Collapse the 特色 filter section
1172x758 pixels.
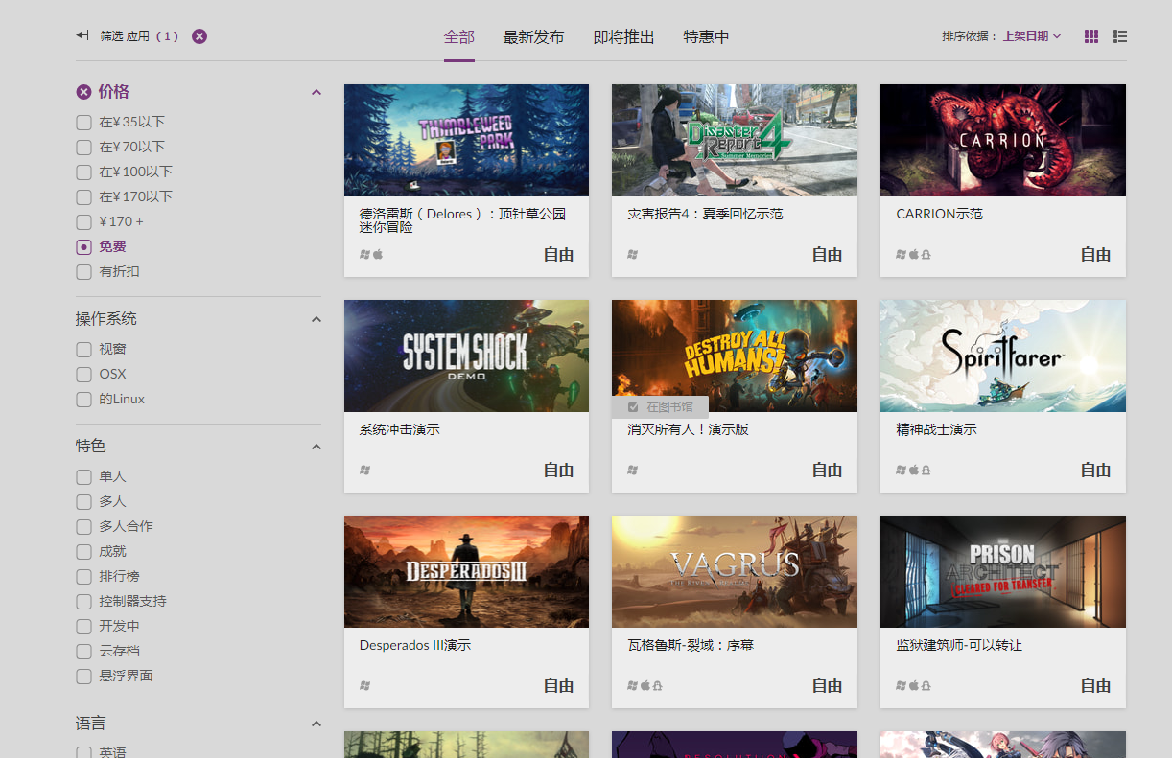click(x=316, y=447)
